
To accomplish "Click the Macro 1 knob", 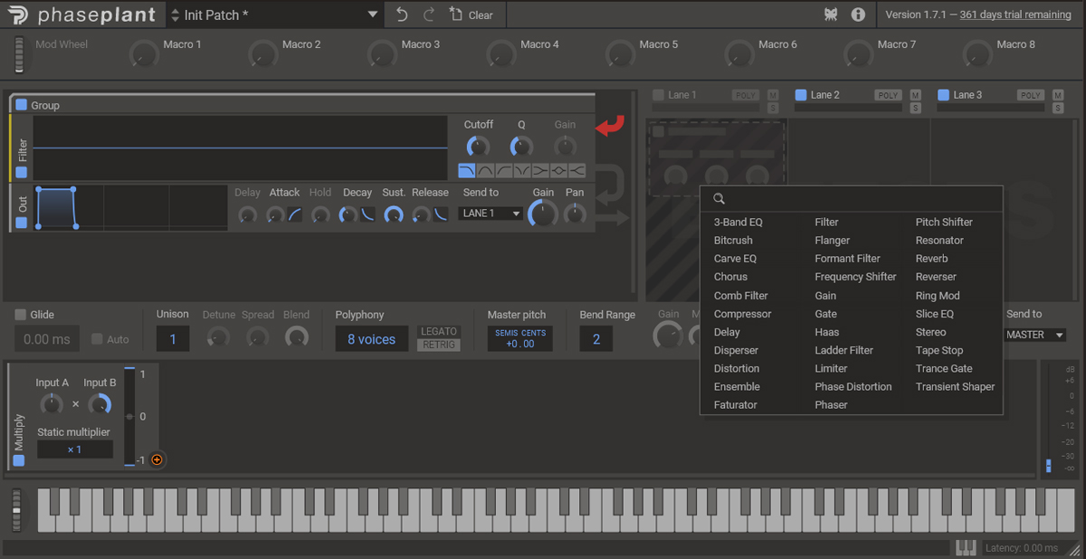I will 143,54.
